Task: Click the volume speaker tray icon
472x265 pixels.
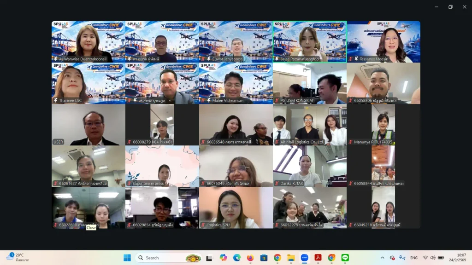Action: (433, 258)
